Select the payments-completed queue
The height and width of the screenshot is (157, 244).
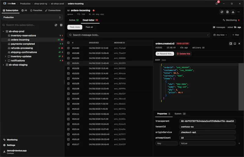click(32, 44)
